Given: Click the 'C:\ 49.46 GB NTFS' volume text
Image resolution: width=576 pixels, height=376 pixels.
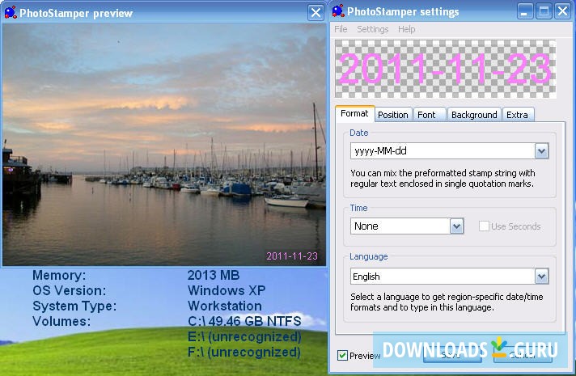Looking at the screenshot, I should (x=244, y=321).
